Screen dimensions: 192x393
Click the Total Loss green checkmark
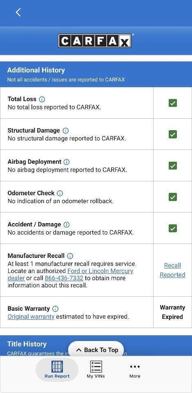(x=173, y=103)
